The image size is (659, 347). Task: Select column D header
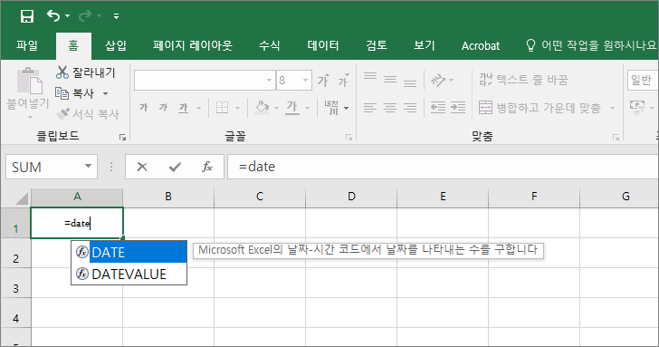point(351,197)
